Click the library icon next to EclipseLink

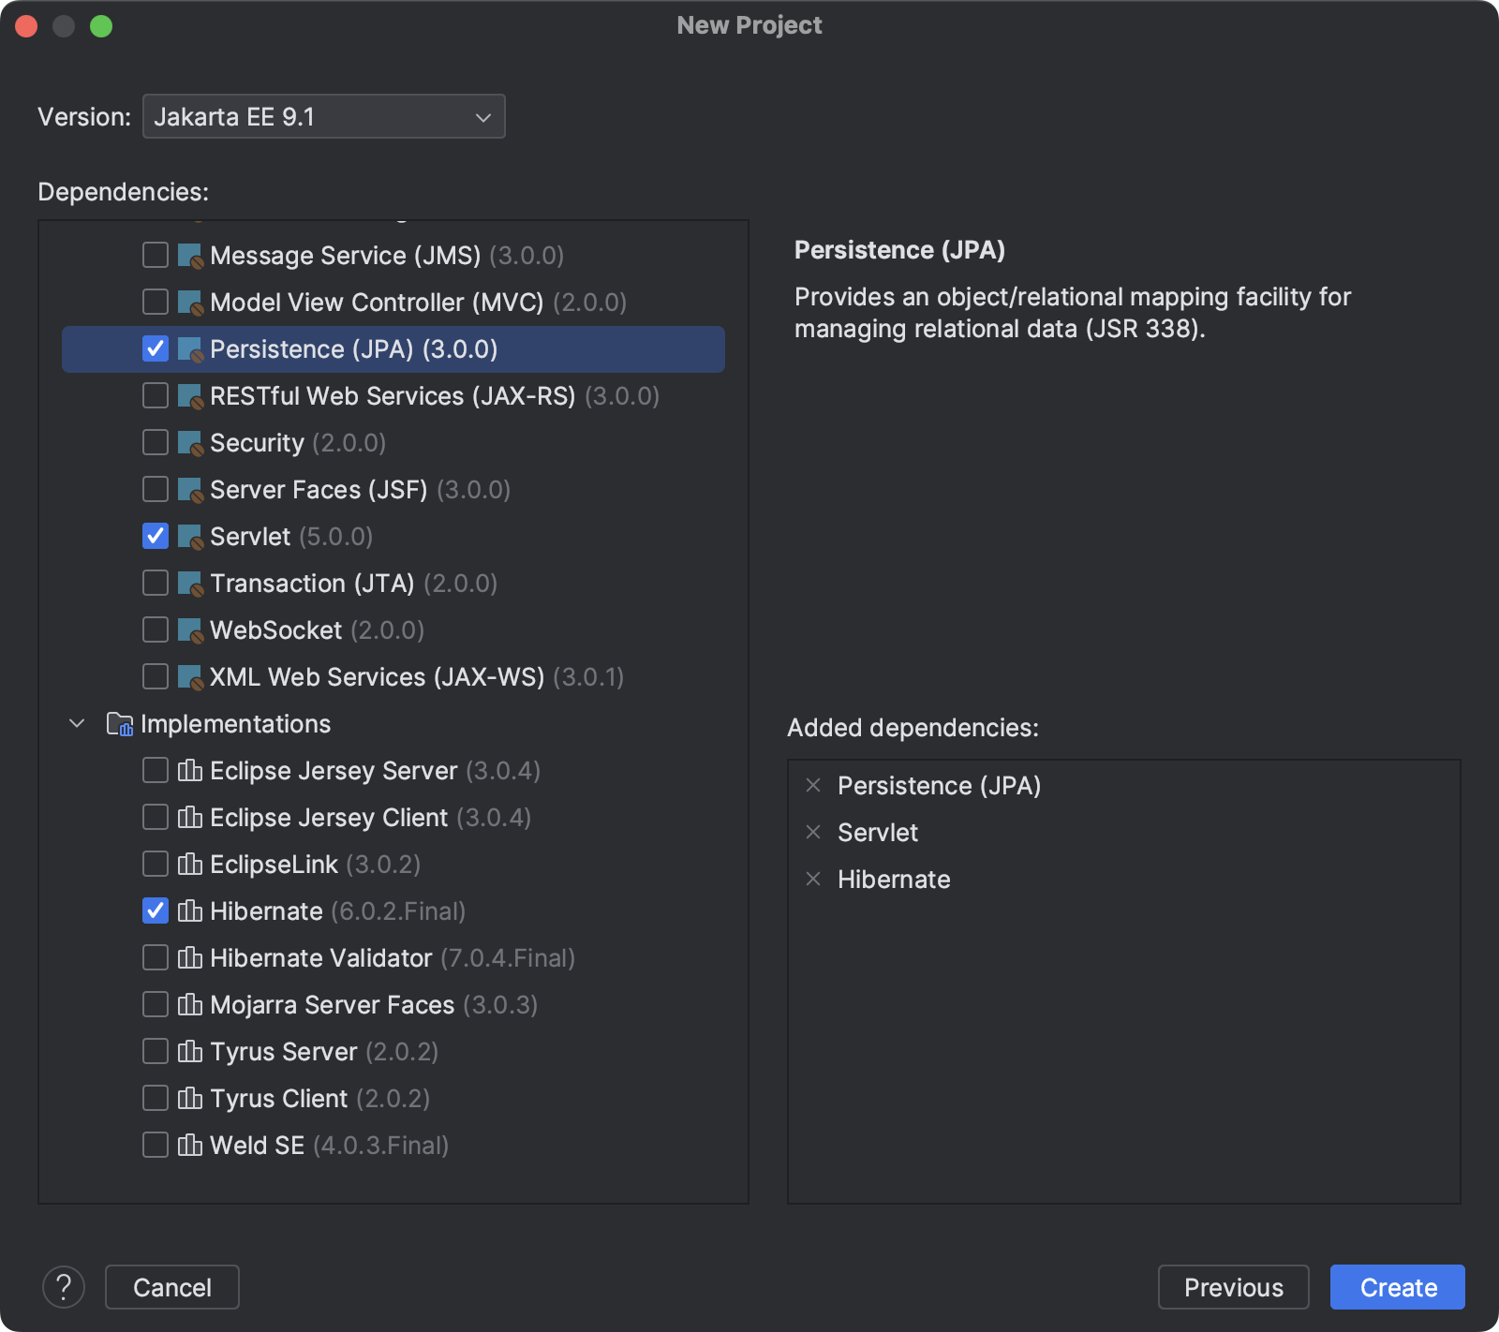coord(190,864)
